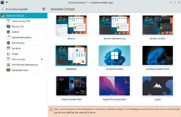Click the Kubuntu label text

tap(71, 69)
